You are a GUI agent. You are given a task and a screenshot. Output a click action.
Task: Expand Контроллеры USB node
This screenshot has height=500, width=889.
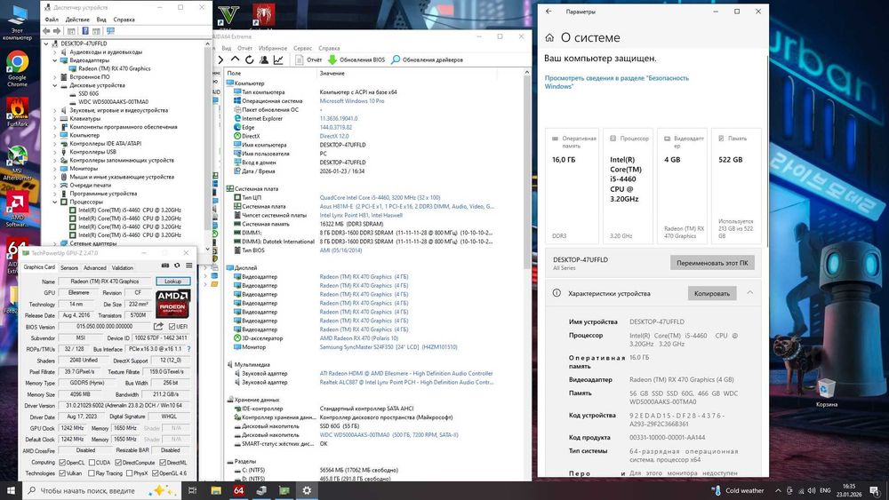55,152
